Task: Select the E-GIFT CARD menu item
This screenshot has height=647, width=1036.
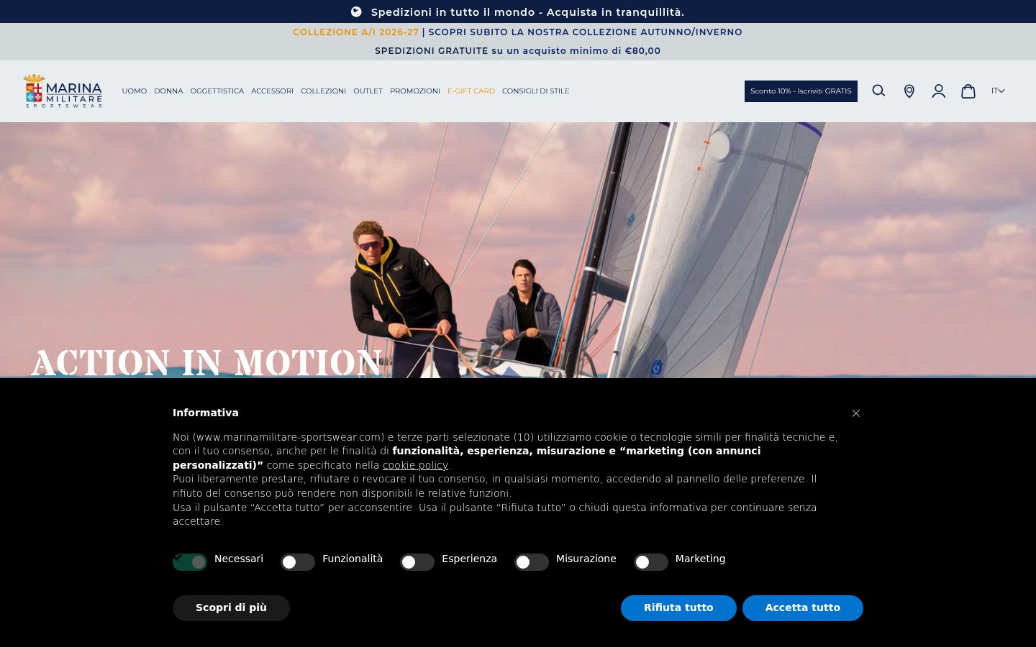Action: click(x=471, y=91)
